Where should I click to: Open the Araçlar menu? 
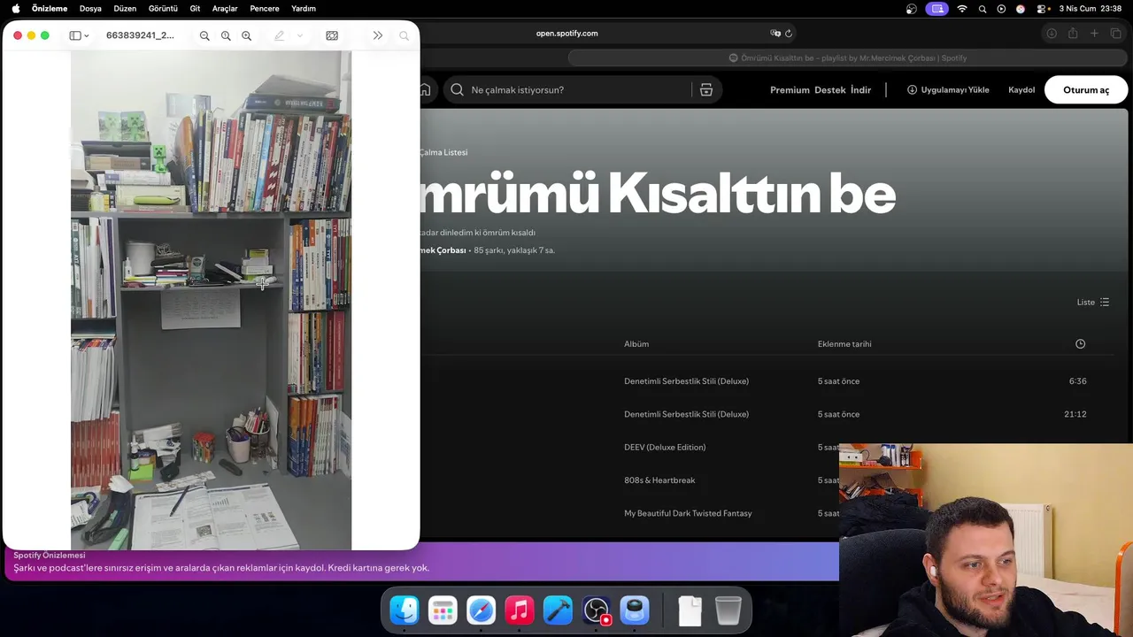[x=225, y=8]
